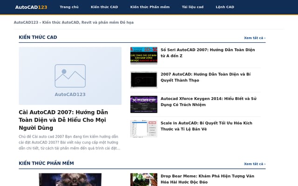Open the Kiến thức CAD menu item
The image size is (298, 186).
click(x=104, y=7)
